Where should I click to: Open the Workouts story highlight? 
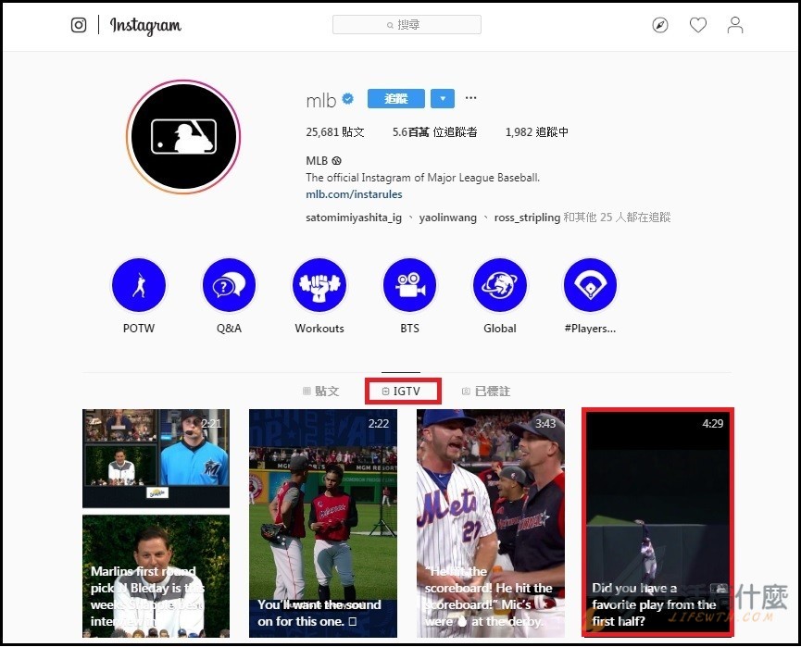click(319, 286)
